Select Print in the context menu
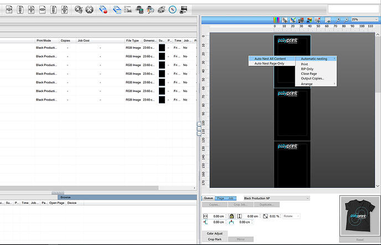This screenshot has width=381, height=245. pos(316,64)
